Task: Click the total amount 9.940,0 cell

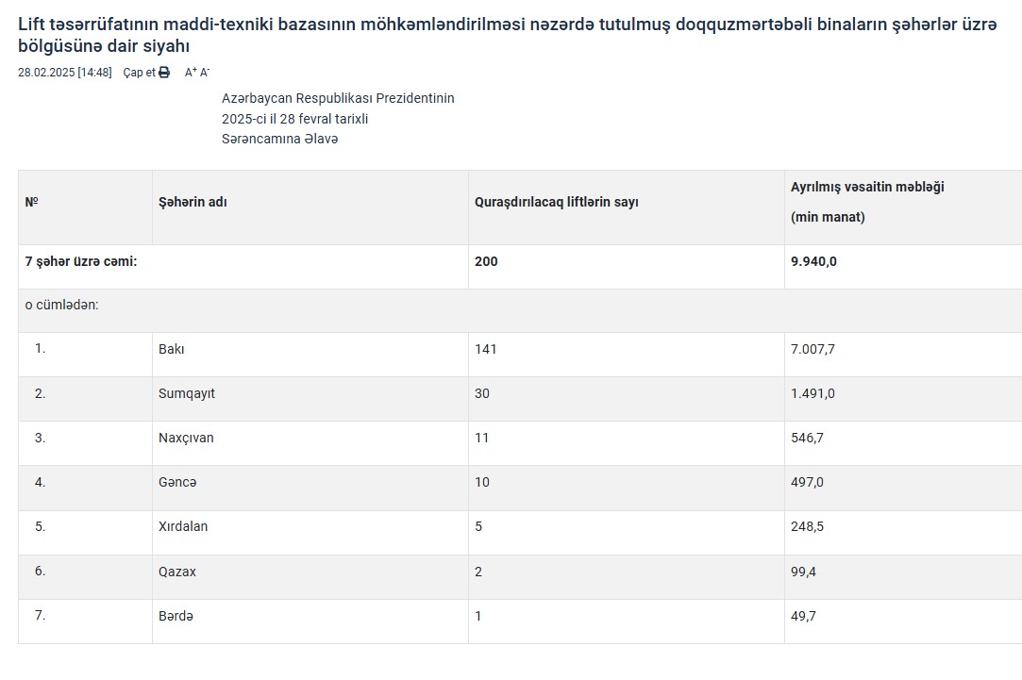Action: [813, 261]
